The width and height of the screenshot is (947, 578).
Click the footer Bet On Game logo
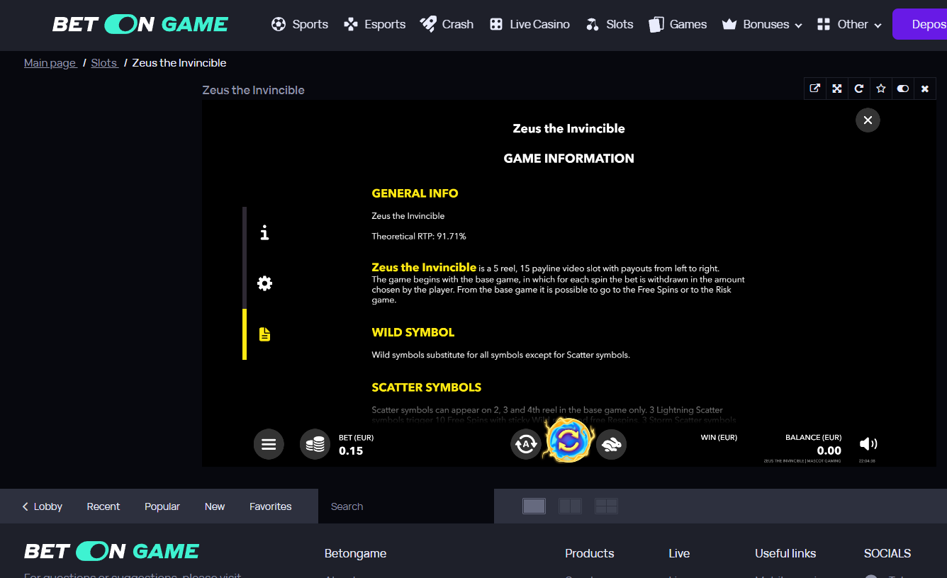point(112,551)
